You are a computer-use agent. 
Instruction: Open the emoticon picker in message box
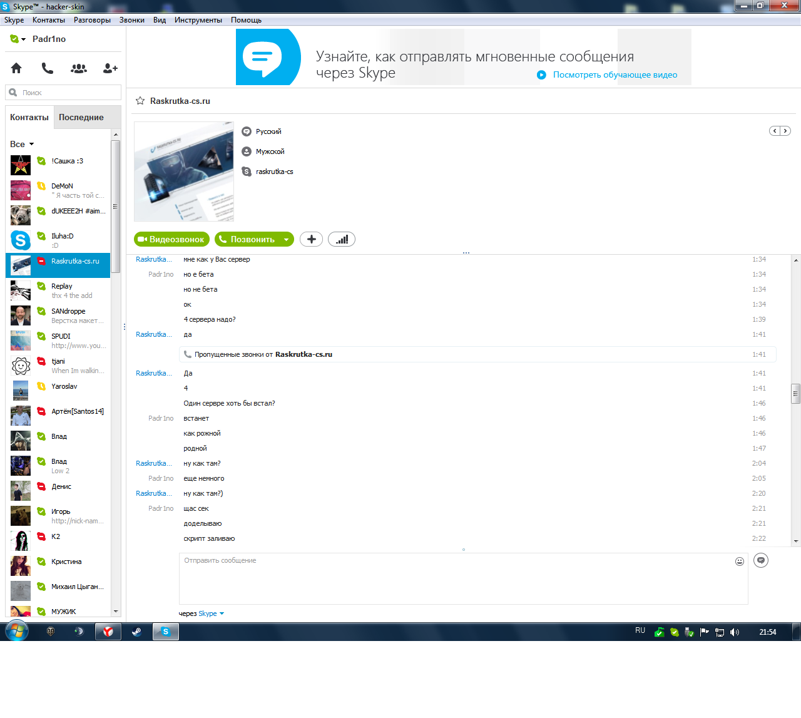pos(740,562)
